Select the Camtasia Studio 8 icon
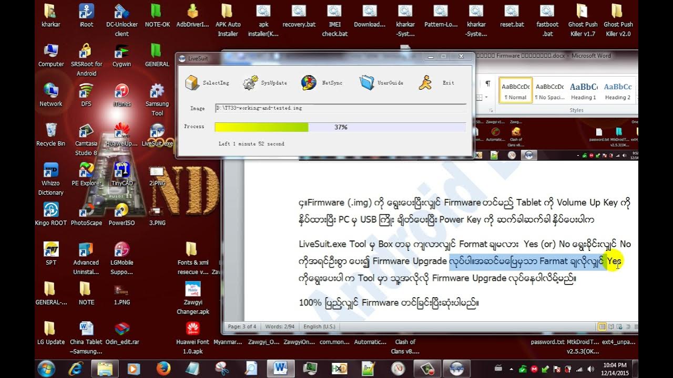The width and height of the screenshot is (673, 378). point(86,140)
